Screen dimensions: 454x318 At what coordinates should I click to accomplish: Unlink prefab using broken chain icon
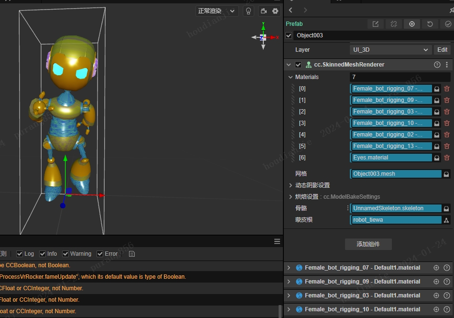click(393, 24)
